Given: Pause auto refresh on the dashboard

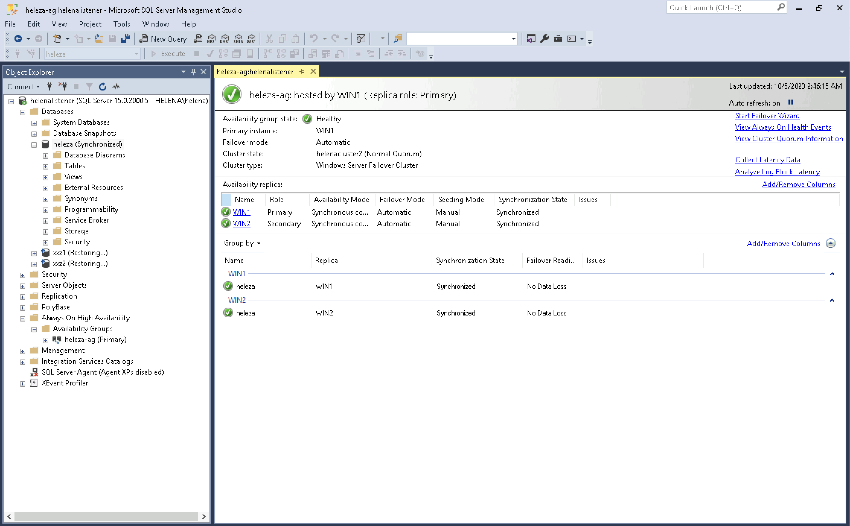Looking at the screenshot, I should pyautogui.click(x=791, y=102).
